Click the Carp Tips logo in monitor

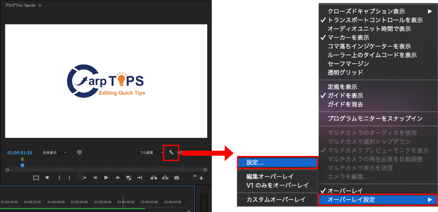[x=106, y=81]
